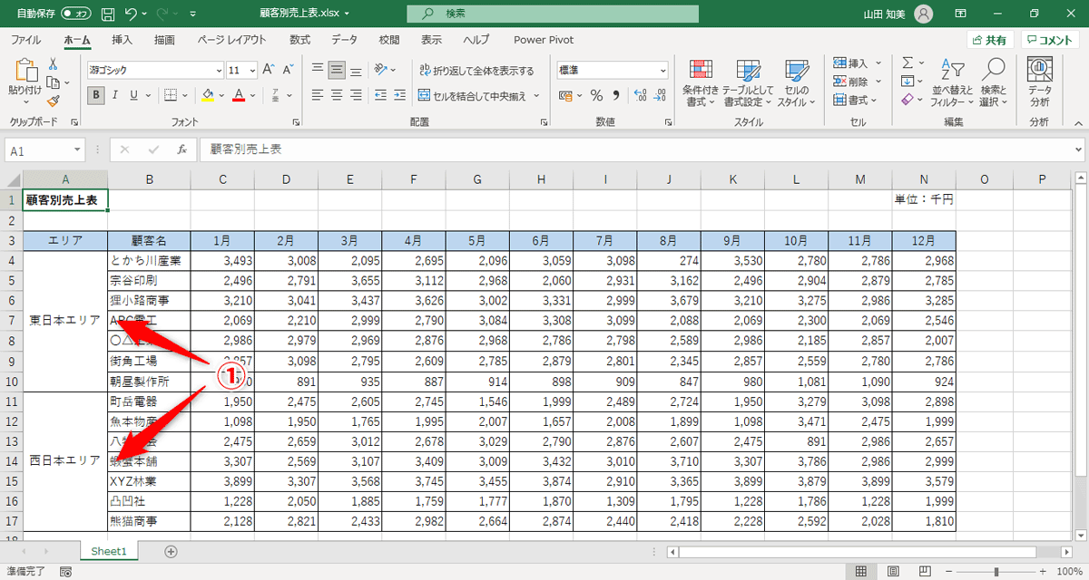1089x580 pixels.
Task: Open テーブルとして書式設定 table formatting
Action: [749, 83]
